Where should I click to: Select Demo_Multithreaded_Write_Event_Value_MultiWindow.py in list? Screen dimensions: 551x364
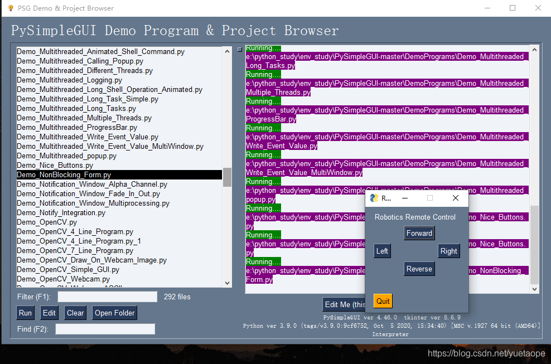tap(119, 147)
